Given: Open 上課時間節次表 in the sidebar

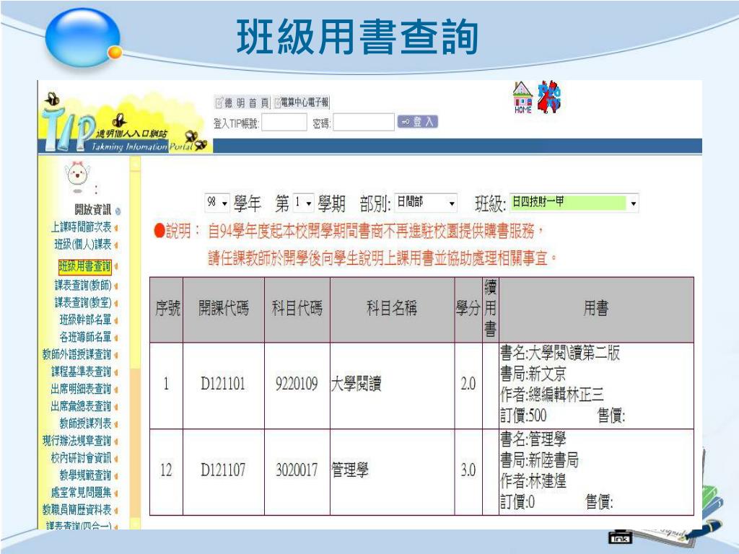Looking at the screenshot, I should click(81, 227).
